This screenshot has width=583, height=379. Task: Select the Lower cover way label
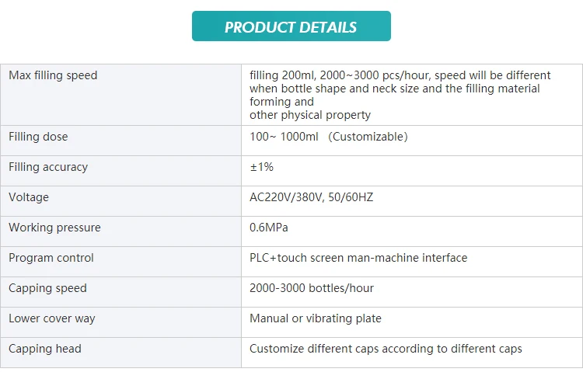[52, 318]
